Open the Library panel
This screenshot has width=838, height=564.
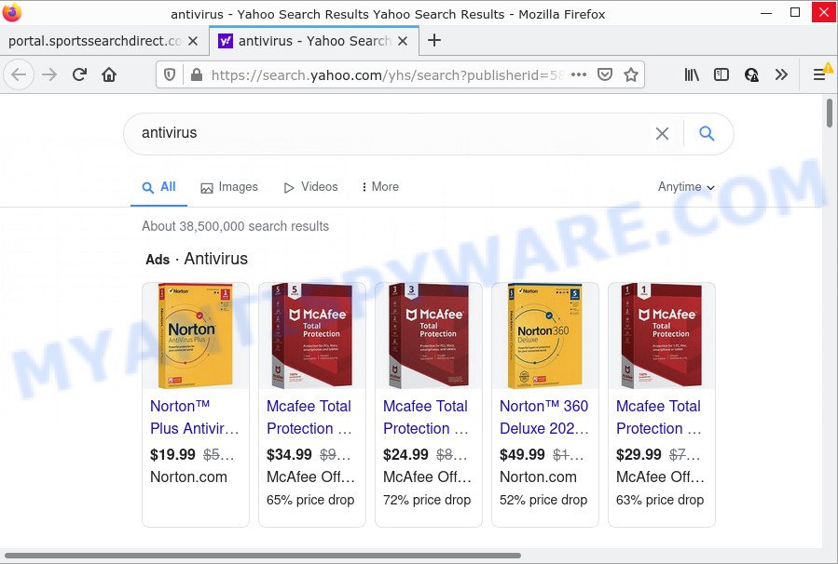[x=692, y=74]
